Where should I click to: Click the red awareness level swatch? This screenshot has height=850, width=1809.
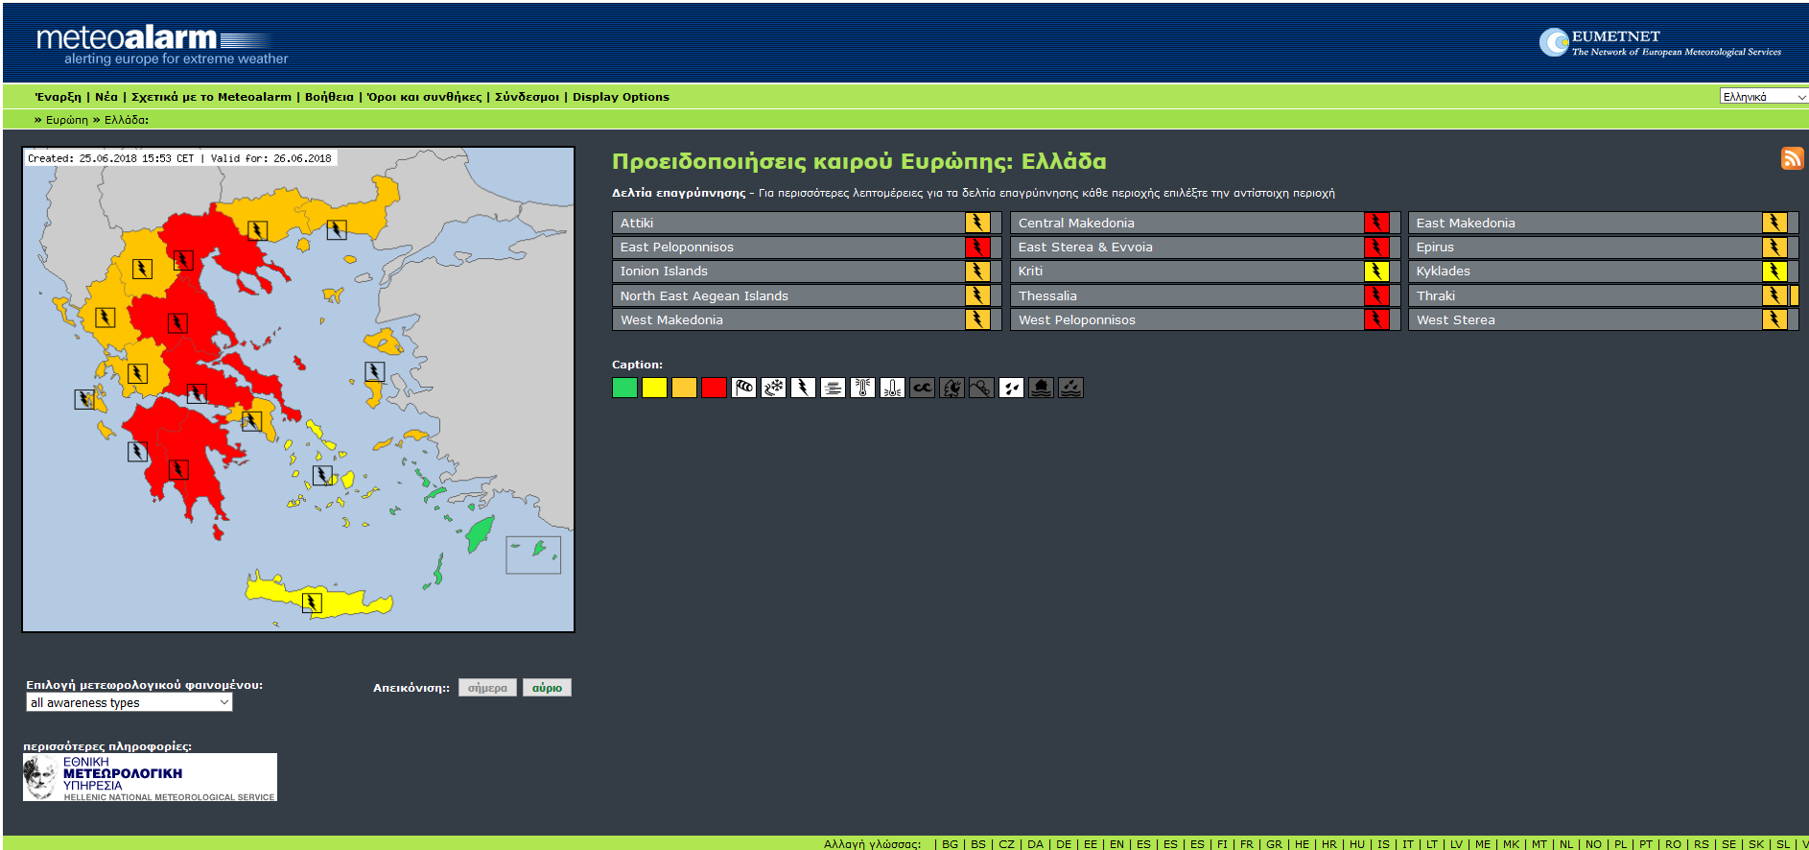(x=714, y=388)
